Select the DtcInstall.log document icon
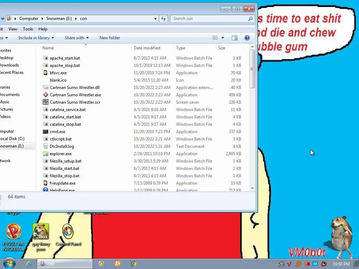 (46, 146)
